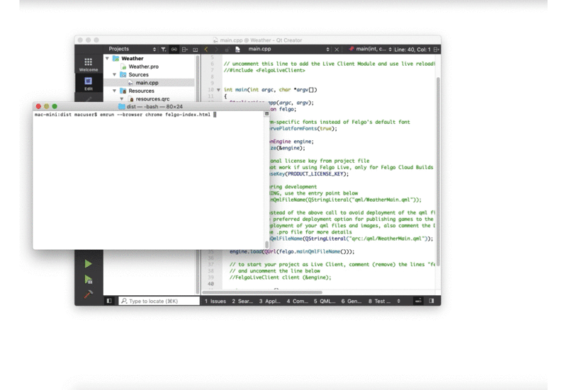Viewport: 567px width, 390px height.
Task: Select Weather.pro in project tree
Action: pyautogui.click(x=144, y=67)
